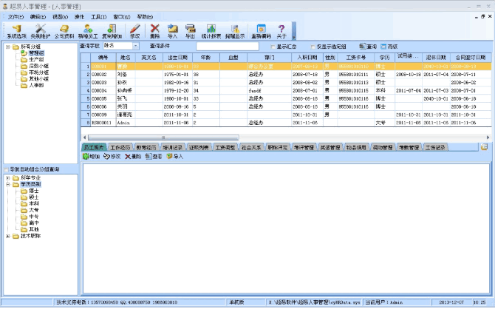Select the 博士 folder under education types
Viewport: 495px width, 309px height.
pyautogui.click(x=30, y=191)
